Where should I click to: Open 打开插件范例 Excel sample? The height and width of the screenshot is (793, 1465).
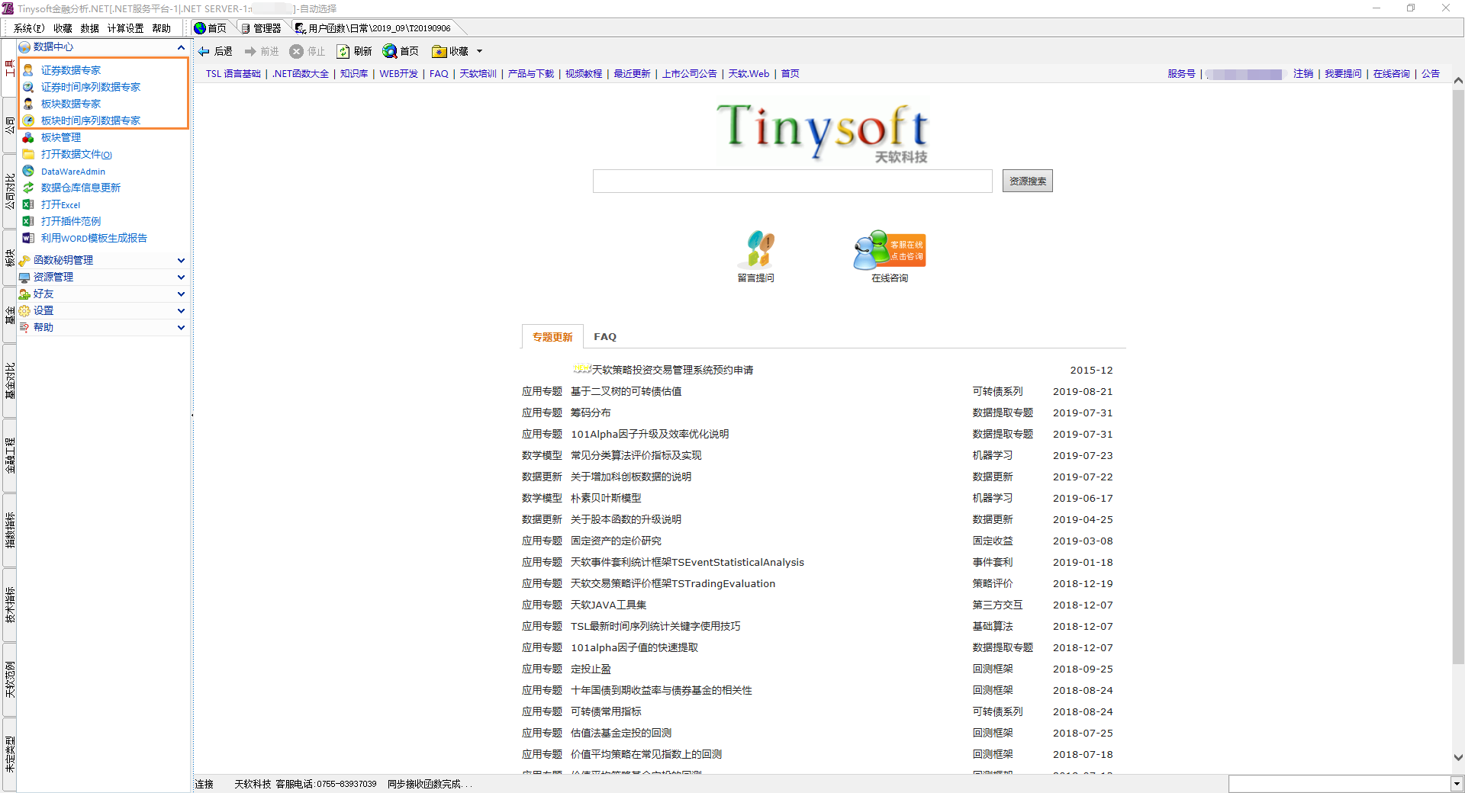70,221
